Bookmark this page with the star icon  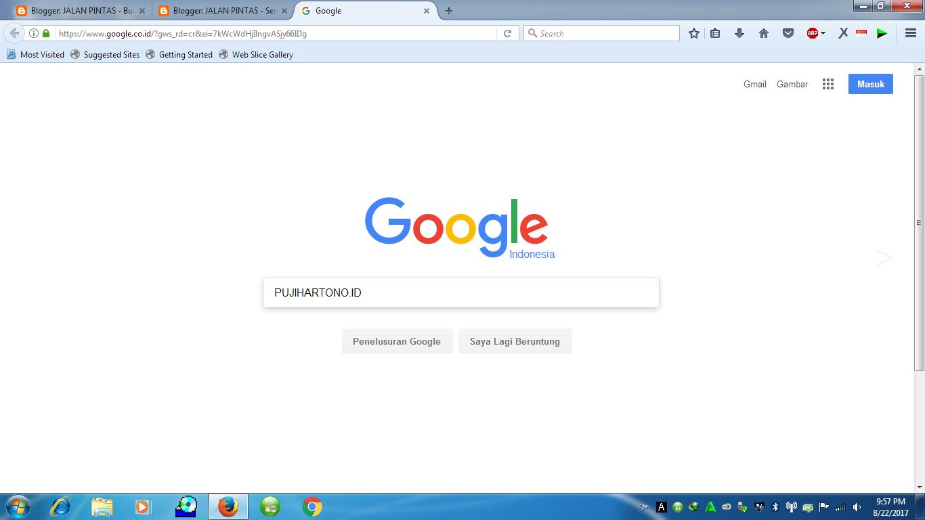pyautogui.click(x=694, y=33)
